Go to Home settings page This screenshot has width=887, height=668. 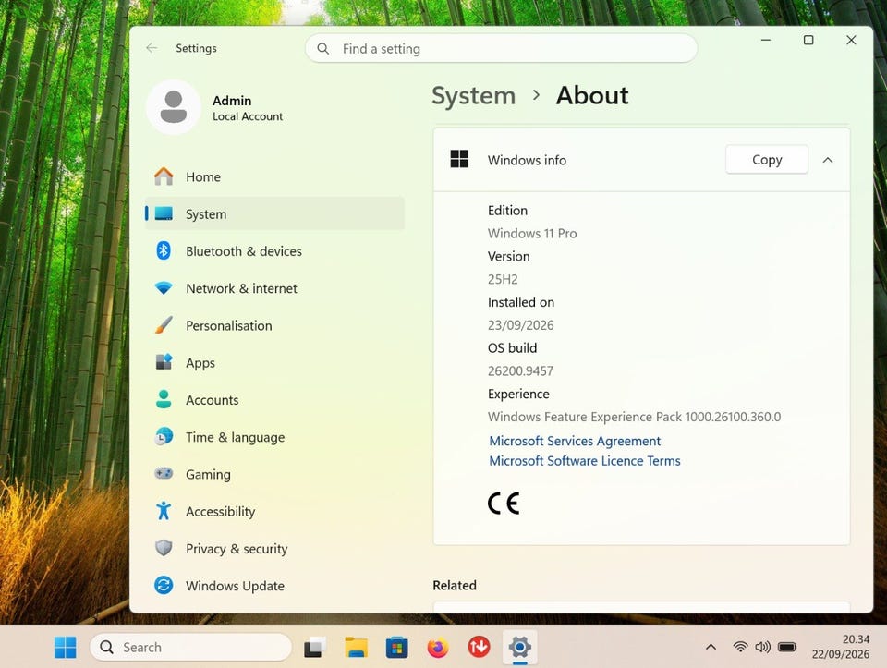point(275,176)
